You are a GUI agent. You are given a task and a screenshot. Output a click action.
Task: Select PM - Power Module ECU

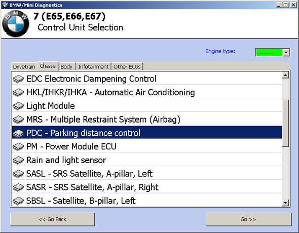tap(147, 146)
